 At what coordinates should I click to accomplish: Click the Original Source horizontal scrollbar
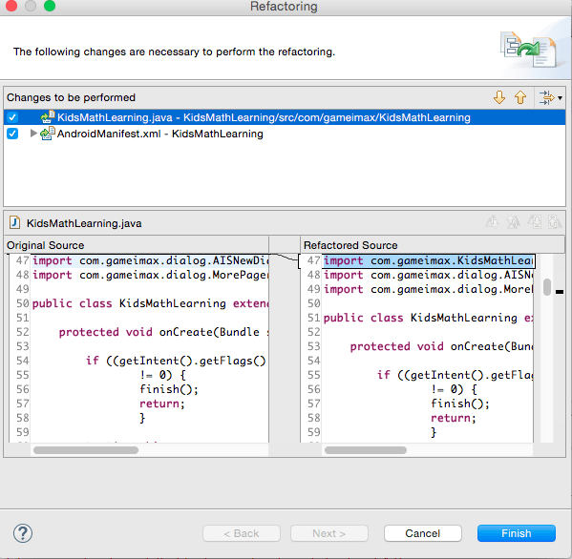(x=86, y=450)
